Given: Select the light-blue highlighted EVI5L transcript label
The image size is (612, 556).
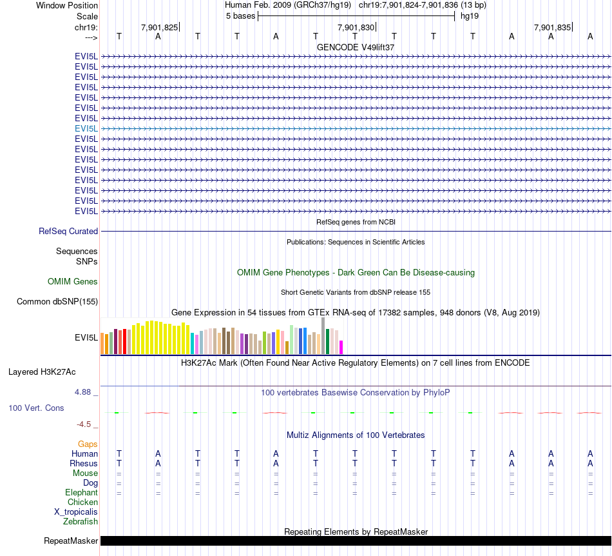Looking at the screenshot, I should coord(86,128).
